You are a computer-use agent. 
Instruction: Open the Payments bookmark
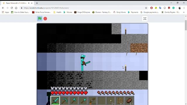133,12
